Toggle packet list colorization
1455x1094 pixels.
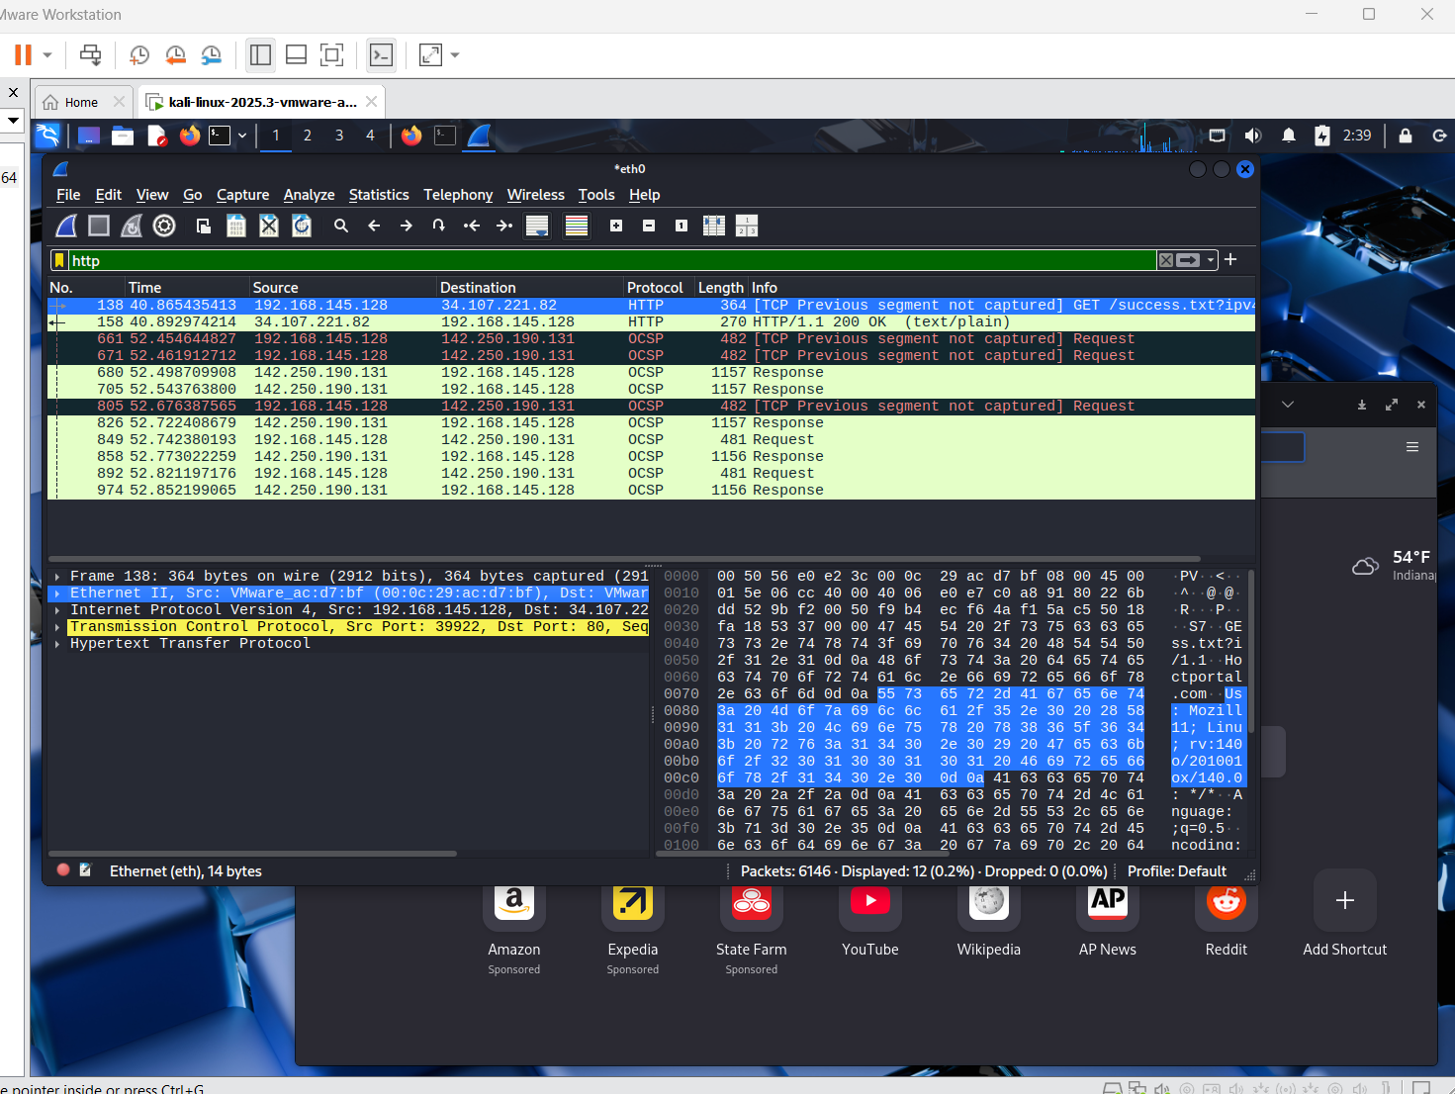577,227
